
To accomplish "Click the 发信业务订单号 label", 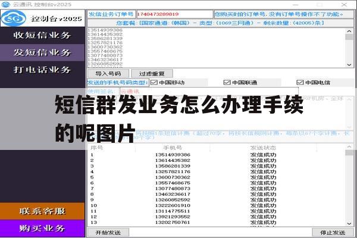I will coord(111,14).
